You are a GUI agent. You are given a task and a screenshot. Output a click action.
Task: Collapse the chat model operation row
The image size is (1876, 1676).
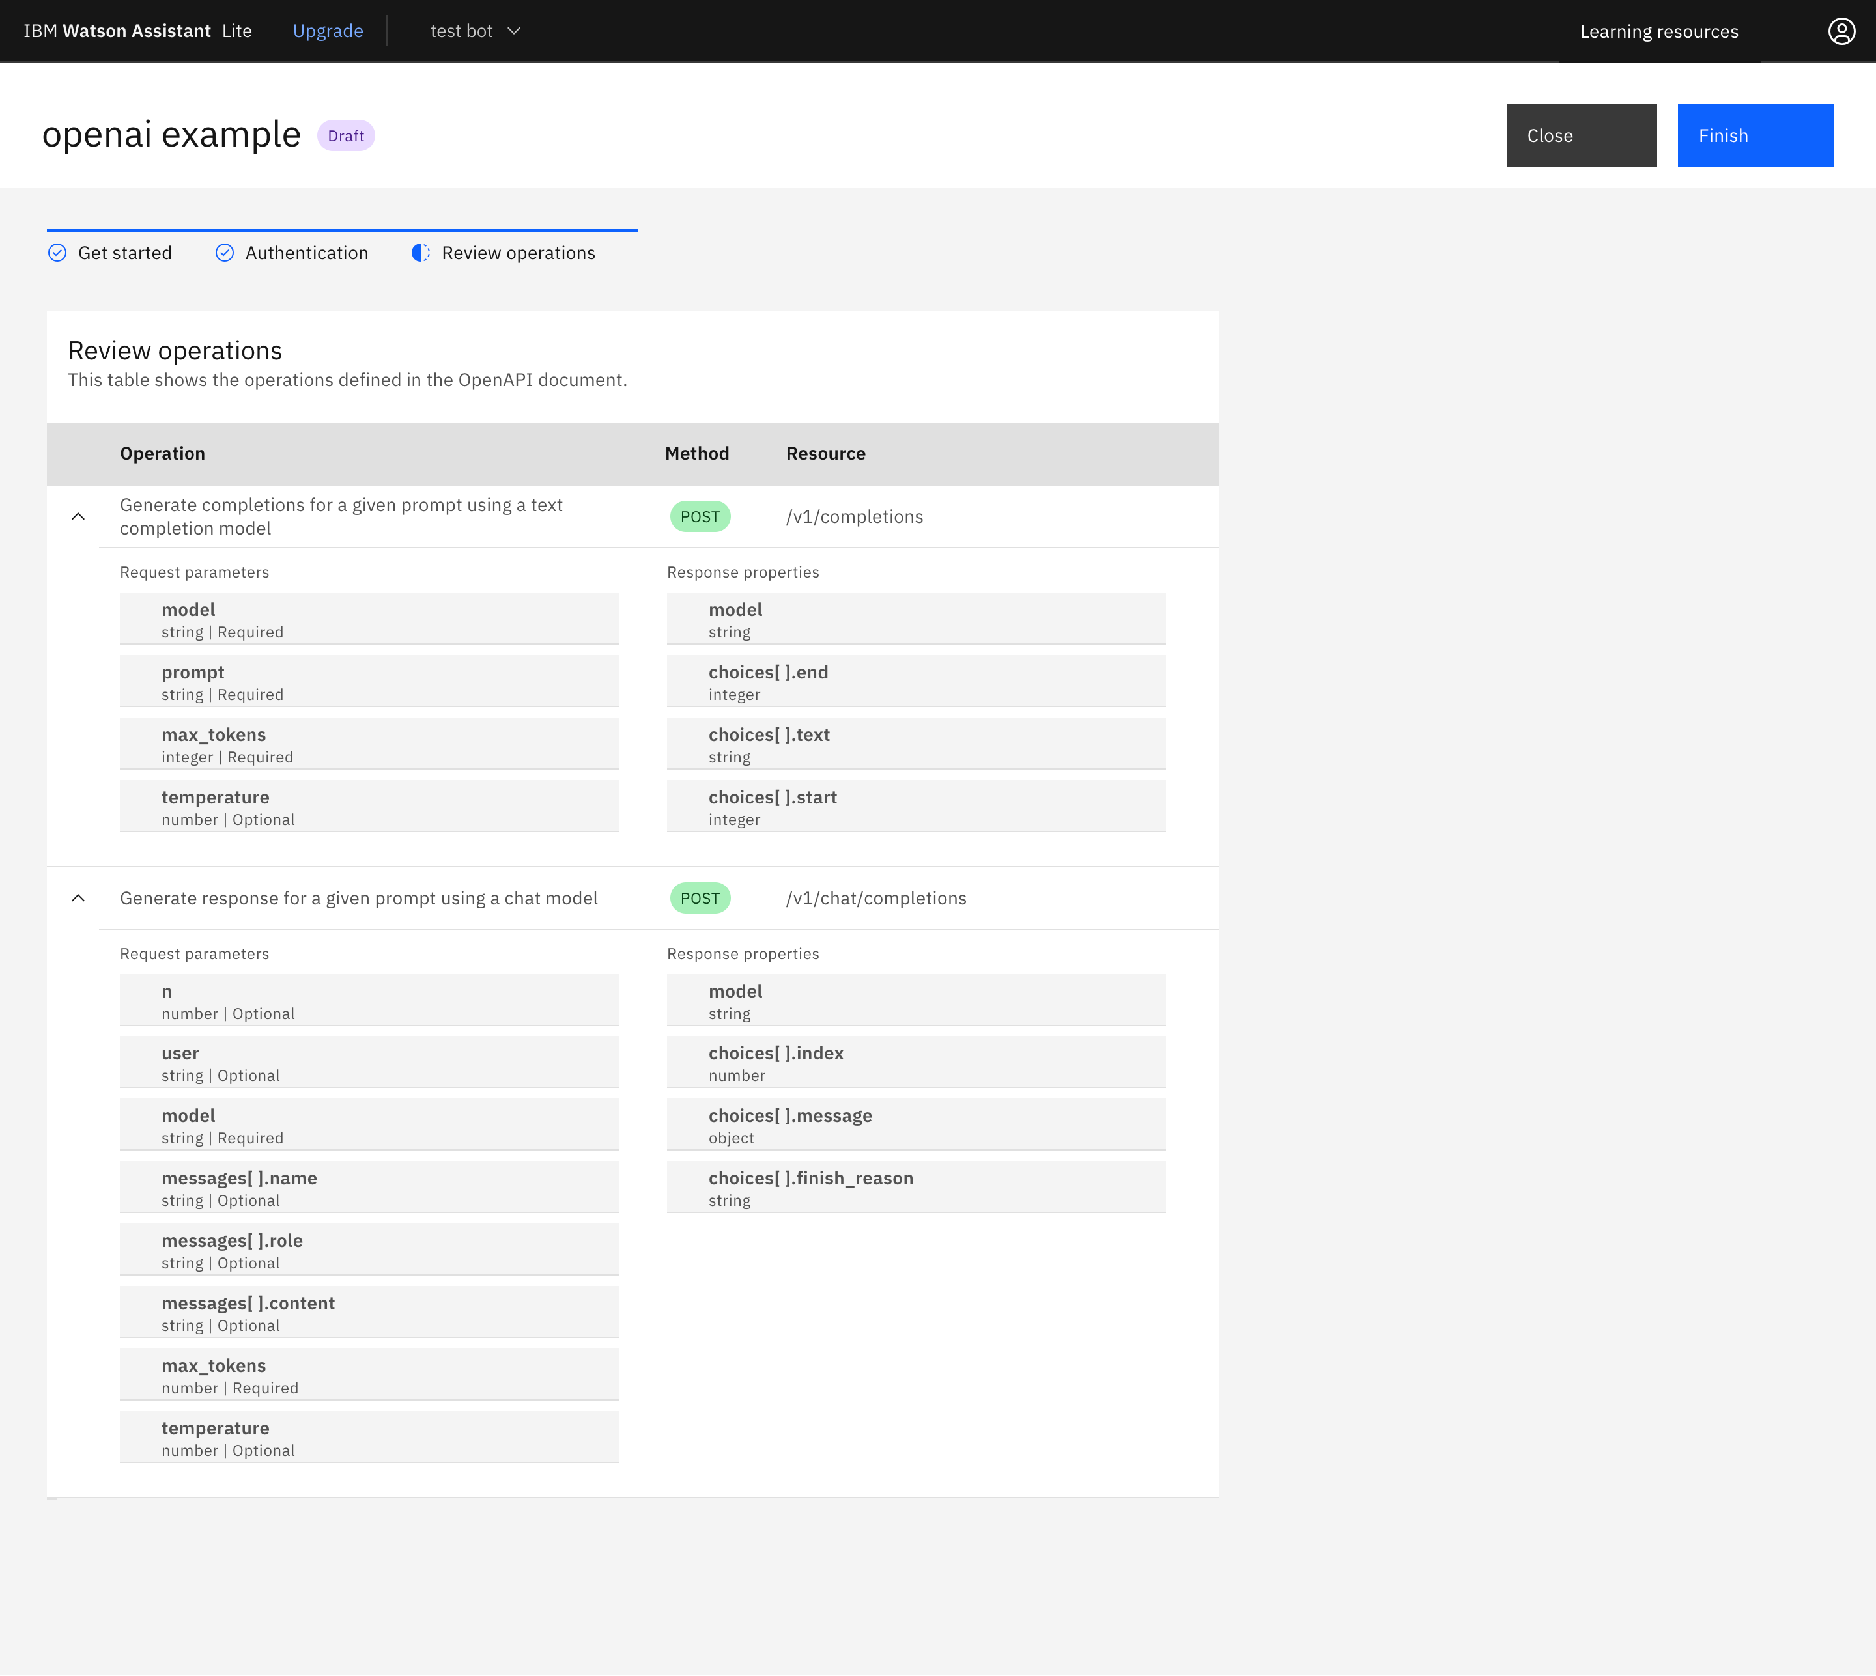click(x=78, y=898)
